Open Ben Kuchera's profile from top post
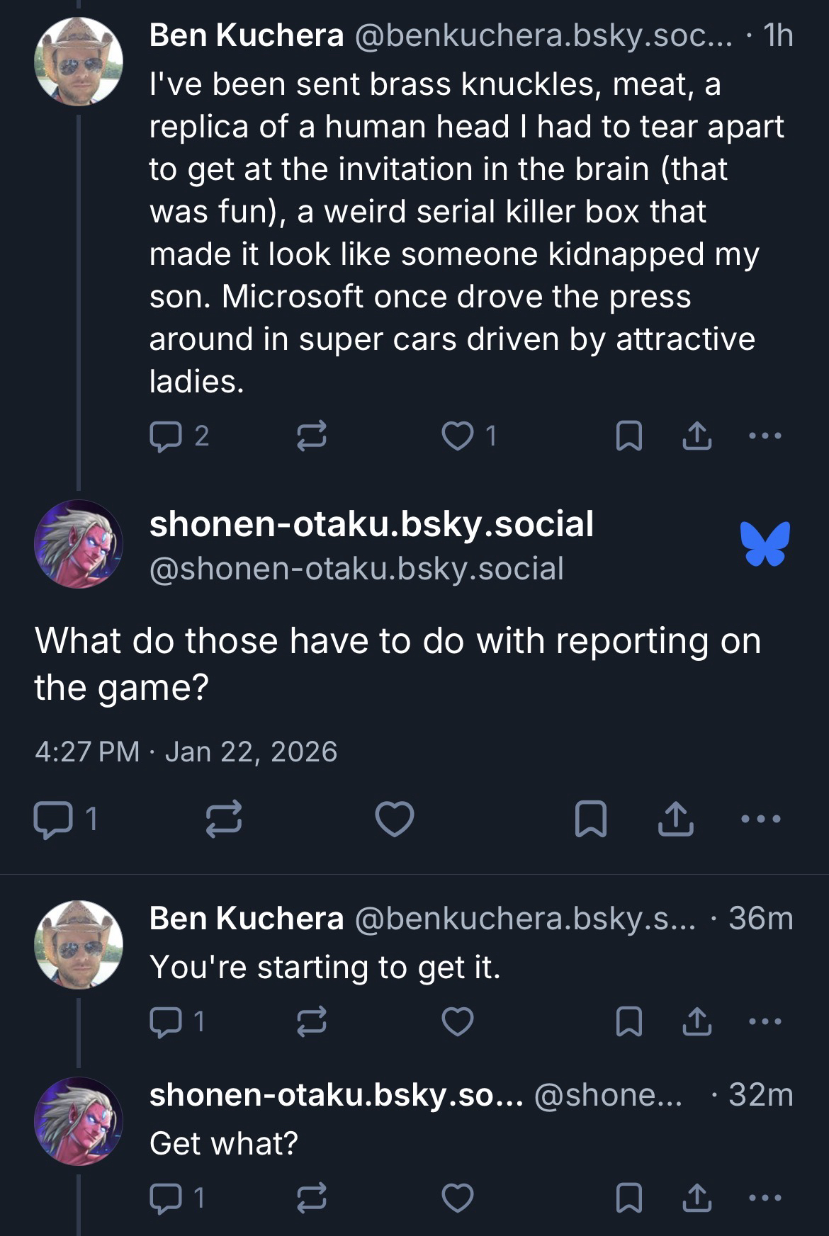829x1236 pixels. (x=246, y=35)
